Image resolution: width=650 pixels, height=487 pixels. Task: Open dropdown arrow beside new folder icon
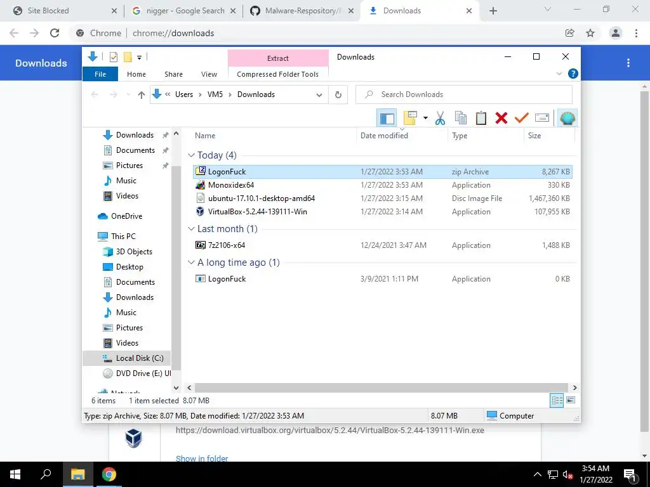tap(425, 118)
